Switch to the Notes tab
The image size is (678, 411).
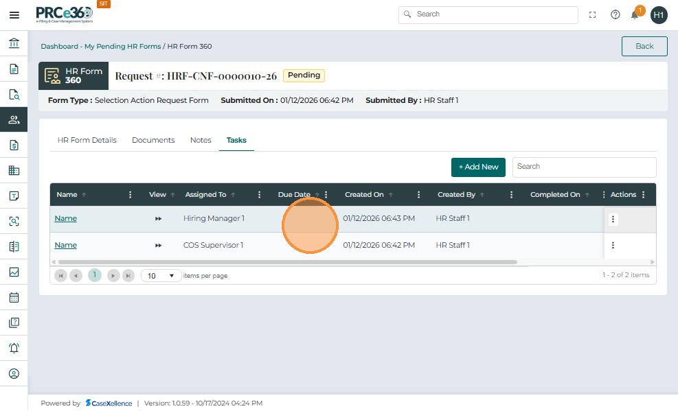(201, 140)
